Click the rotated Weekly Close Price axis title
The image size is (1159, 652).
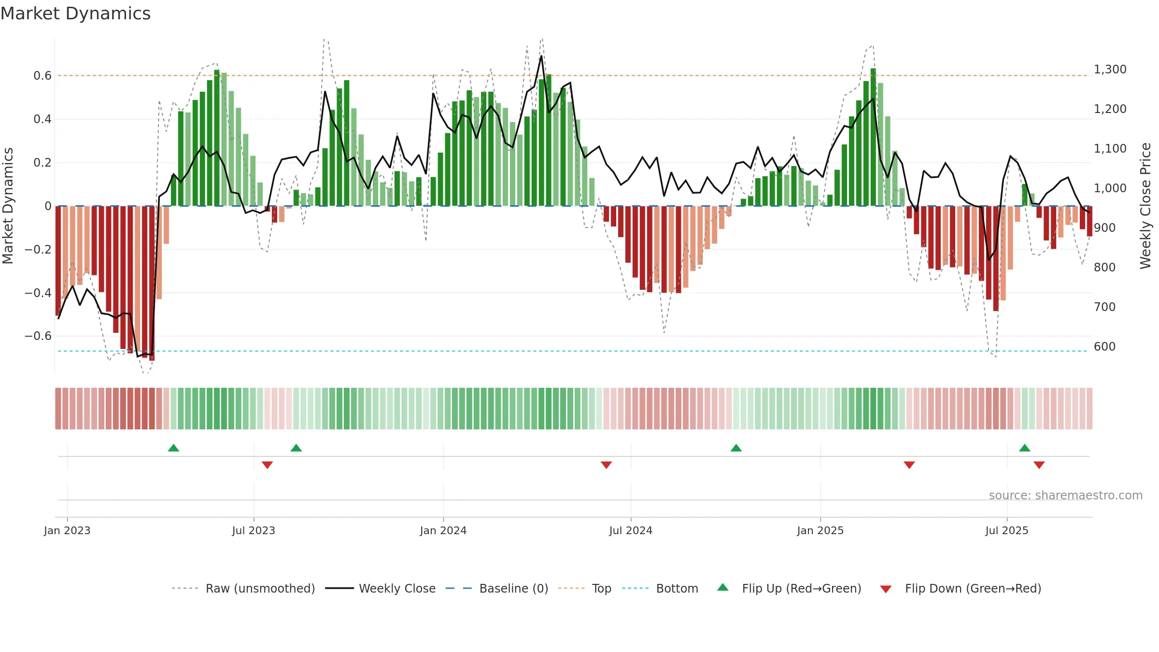(x=1145, y=206)
